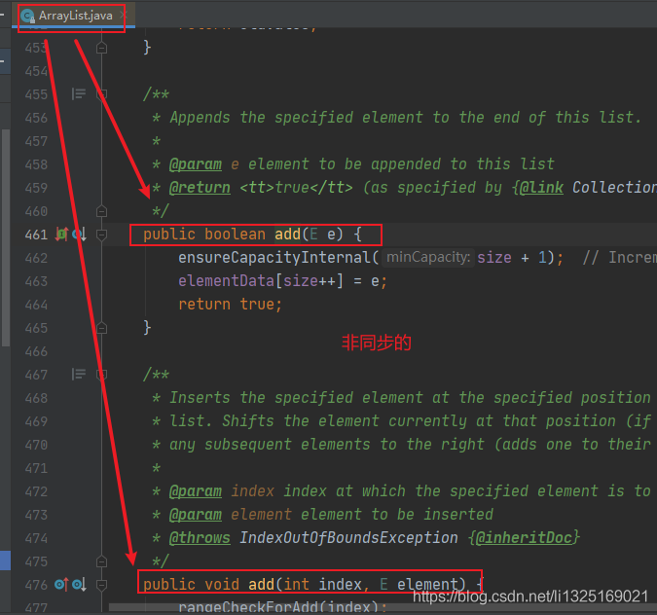This screenshot has width=657, height=615.
Task: Click 'size++' index on line 463
Action: [310, 280]
